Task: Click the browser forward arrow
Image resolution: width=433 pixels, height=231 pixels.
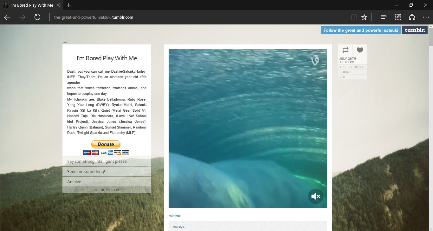Action: pos(22,17)
